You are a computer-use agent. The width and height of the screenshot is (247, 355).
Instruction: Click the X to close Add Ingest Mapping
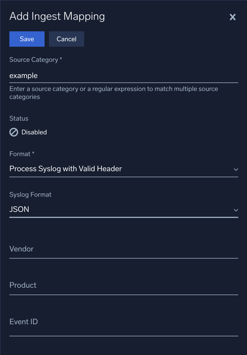232,17
